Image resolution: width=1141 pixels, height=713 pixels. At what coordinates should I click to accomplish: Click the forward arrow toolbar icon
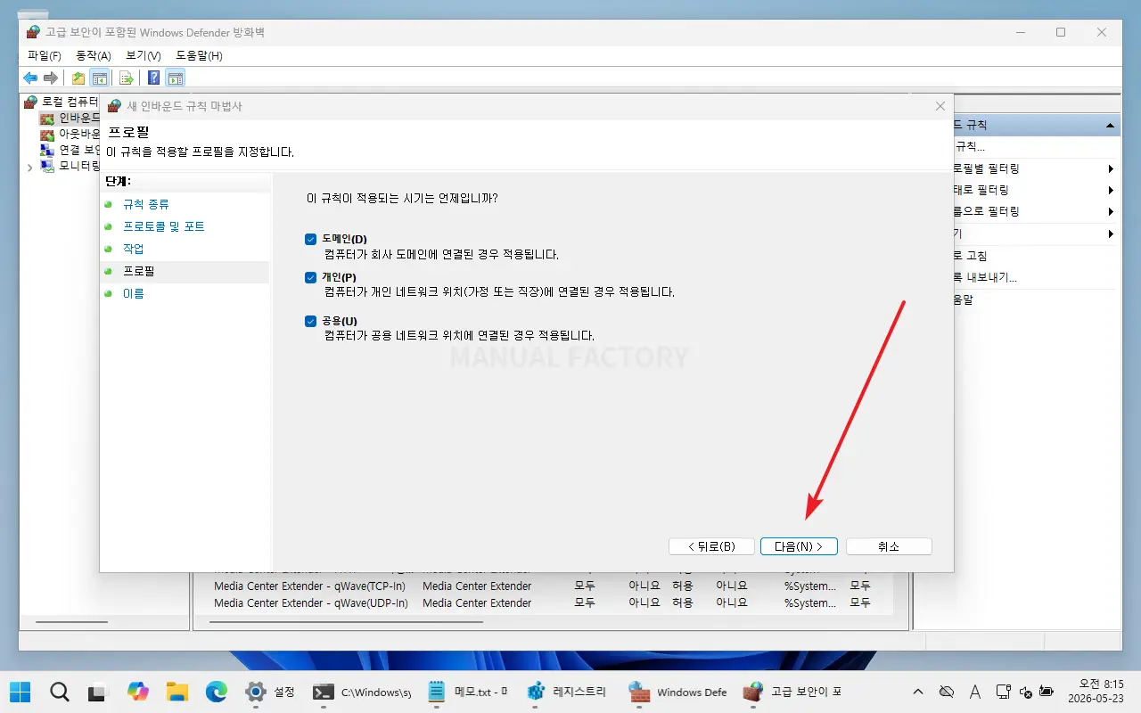[51, 78]
